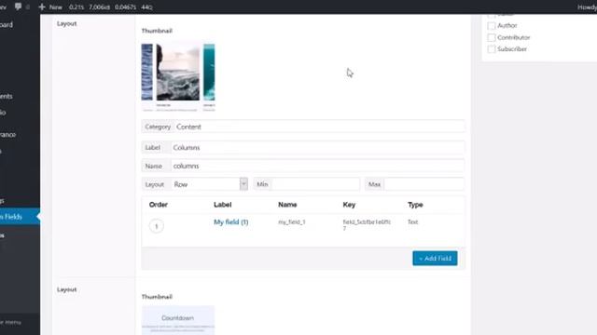Click the Add Field button
Image resolution: width=597 pixels, height=335 pixels.
(x=435, y=259)
